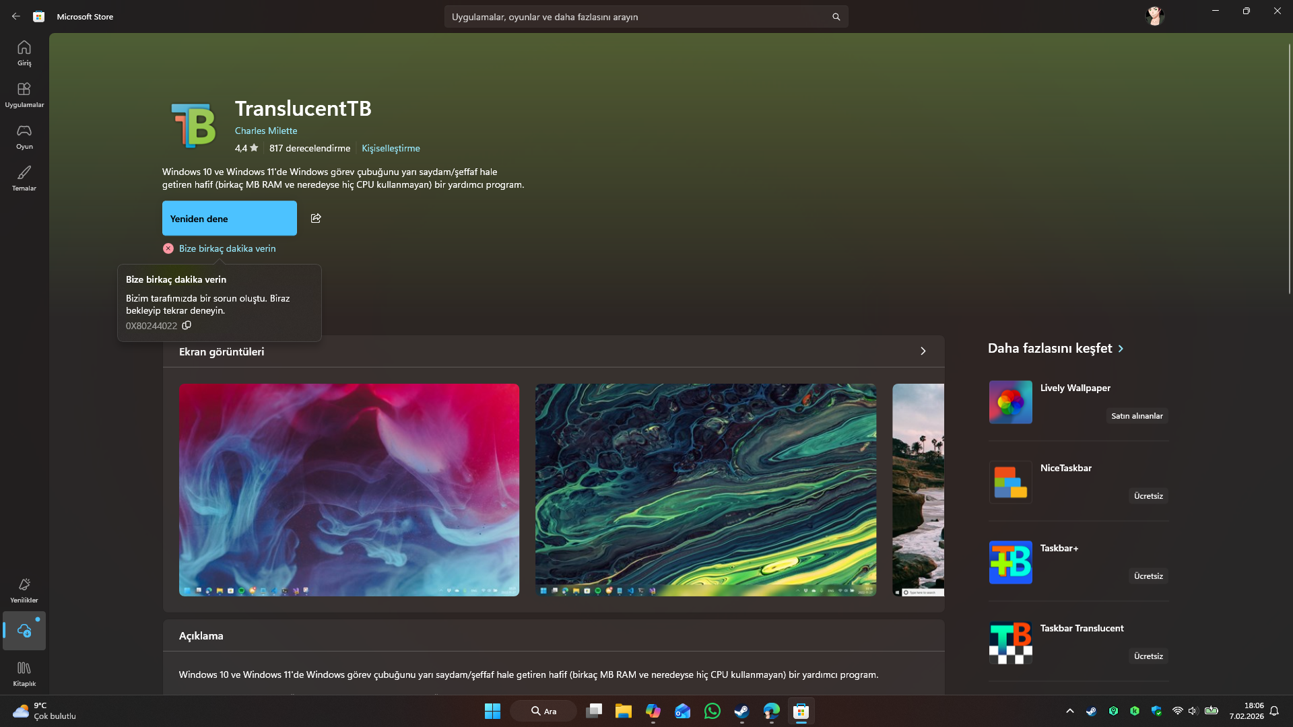The height and width of the screenshot is (727, 1293).
Task: Open the Kişiselleştirme category link
Action: click(x=391, y=148)
